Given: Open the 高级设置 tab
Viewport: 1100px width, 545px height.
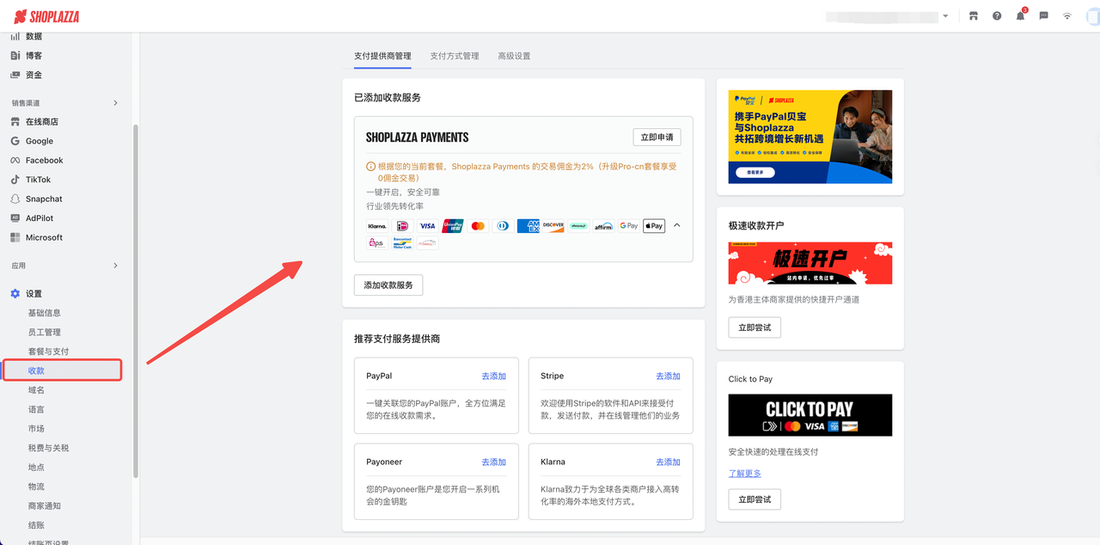Looking at the screenshot, I should click(514, 55).
